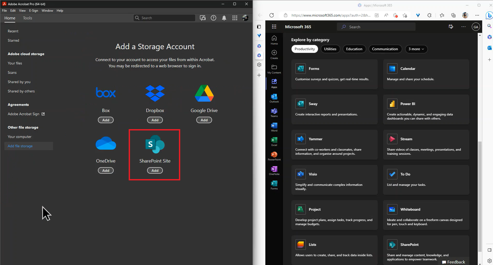Open the browser Settings and more menu

[x=477, y=15]
